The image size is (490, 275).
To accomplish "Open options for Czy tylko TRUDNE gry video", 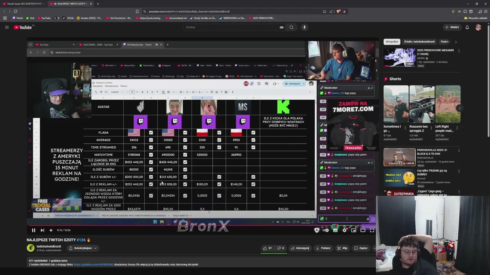I will click(x=459, y=171).
